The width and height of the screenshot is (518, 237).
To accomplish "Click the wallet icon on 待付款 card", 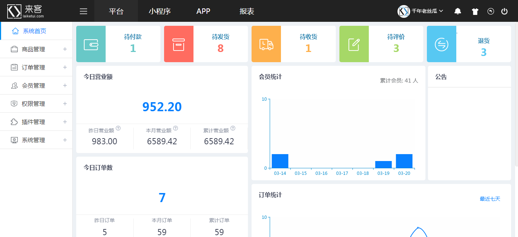I will click(x=91, y=44).
